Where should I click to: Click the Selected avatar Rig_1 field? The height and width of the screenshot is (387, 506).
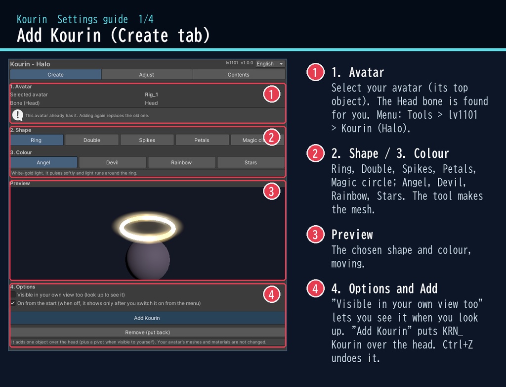(x=151, y=95)
